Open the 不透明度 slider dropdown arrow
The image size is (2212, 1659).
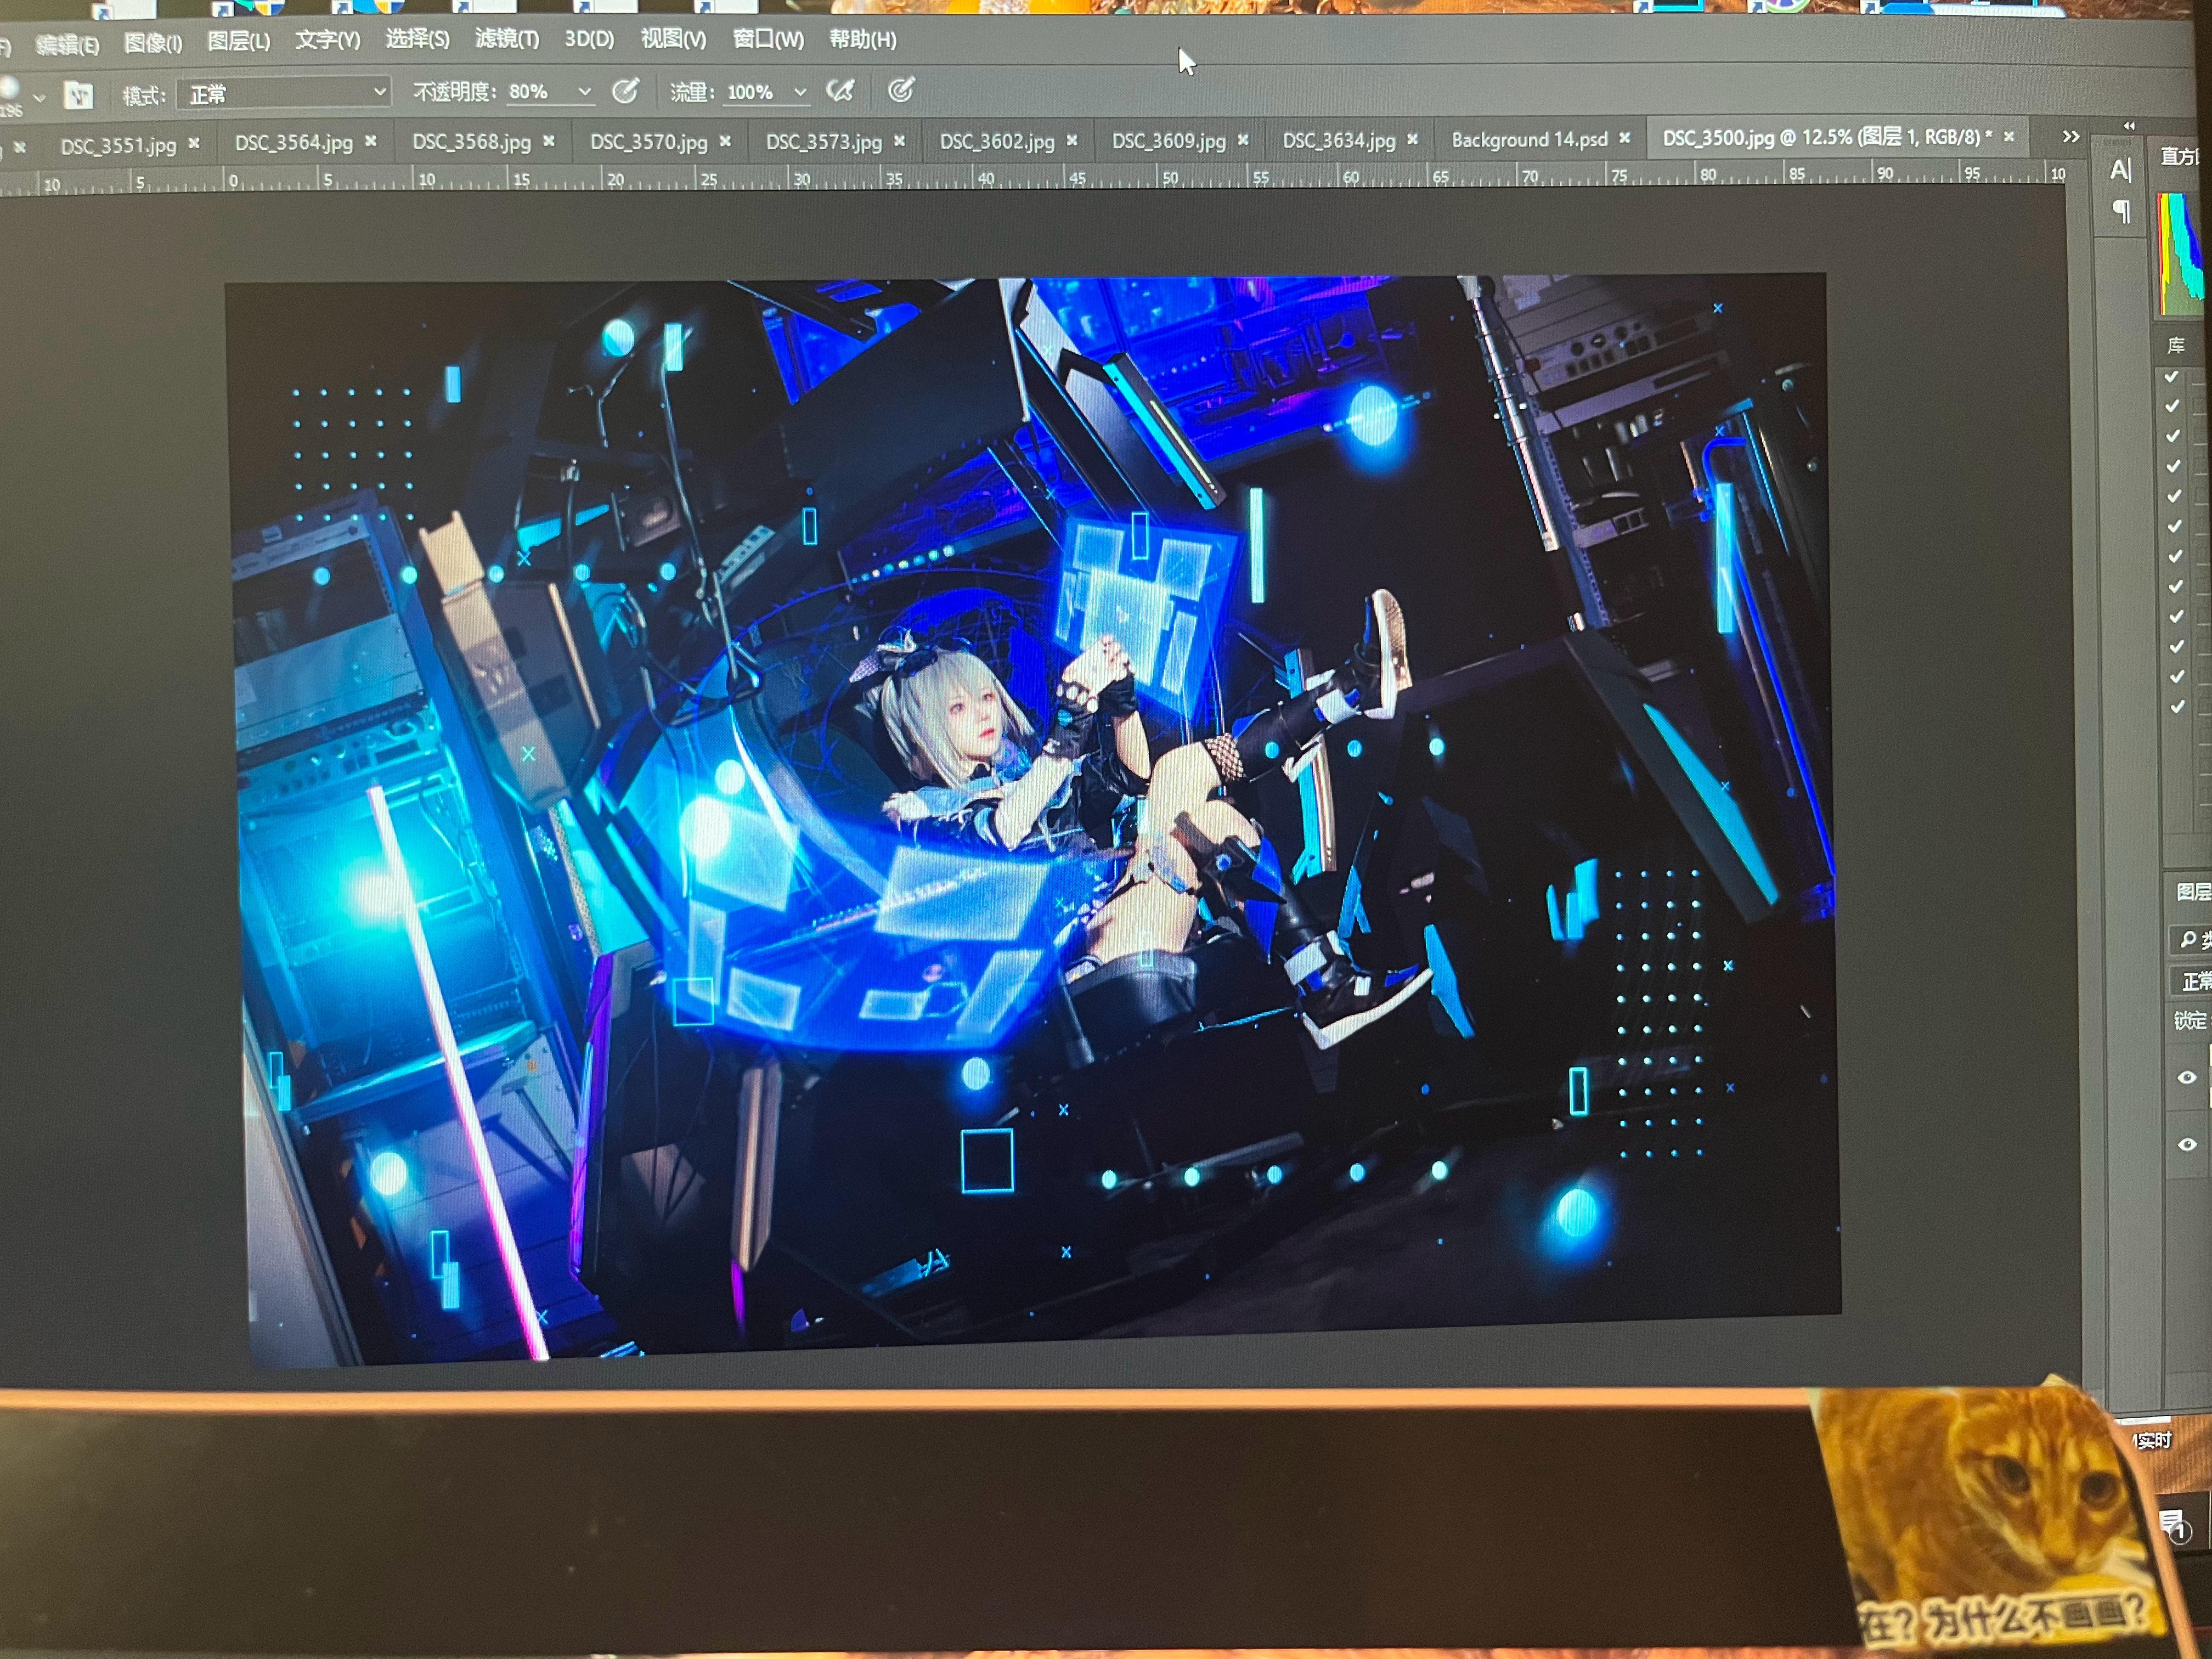pyautogui.click(x=585, y=92)
